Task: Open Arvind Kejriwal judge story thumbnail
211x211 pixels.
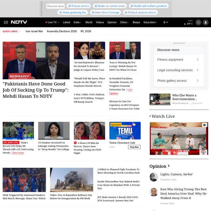Action: tap(89, 50)
